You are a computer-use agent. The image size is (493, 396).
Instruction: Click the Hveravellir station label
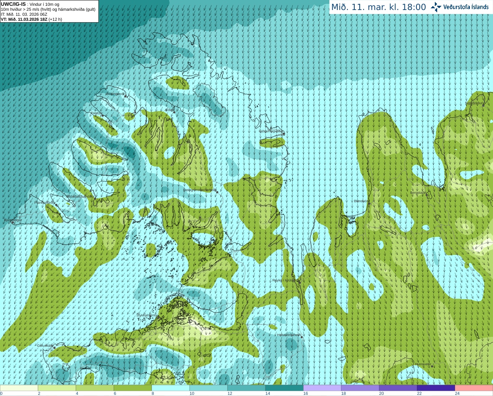423,364
